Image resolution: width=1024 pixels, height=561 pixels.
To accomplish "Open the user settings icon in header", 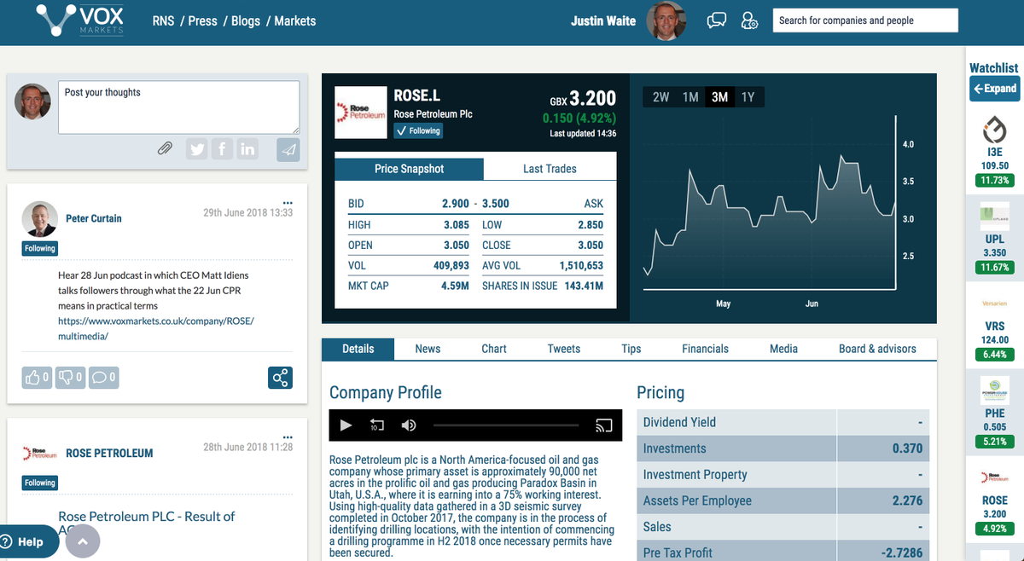I will click(749, 21).
